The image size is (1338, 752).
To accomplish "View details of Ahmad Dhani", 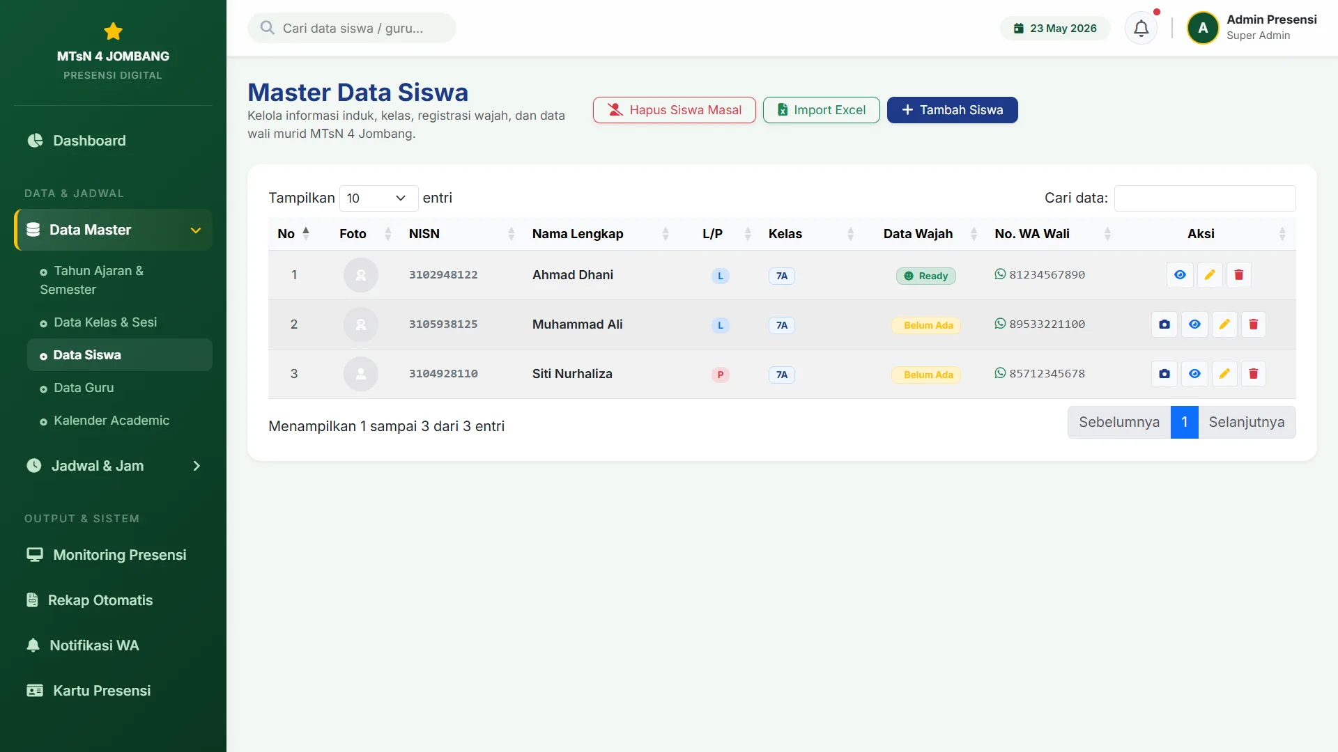I will 1180,275.
